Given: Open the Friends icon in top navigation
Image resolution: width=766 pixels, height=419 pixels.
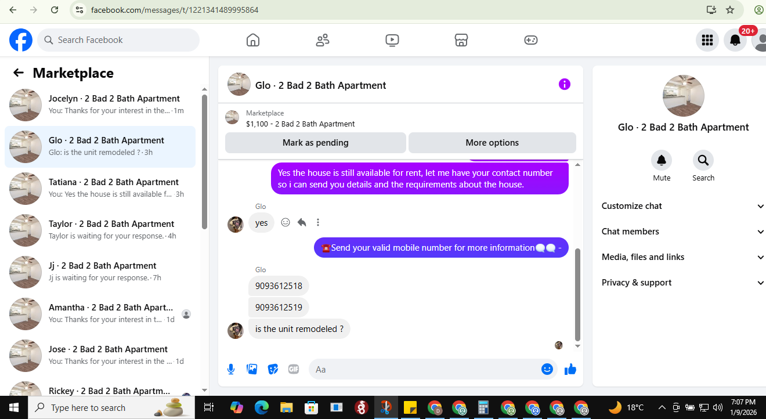Looking at the screenshot, I should tap(323, 40).
